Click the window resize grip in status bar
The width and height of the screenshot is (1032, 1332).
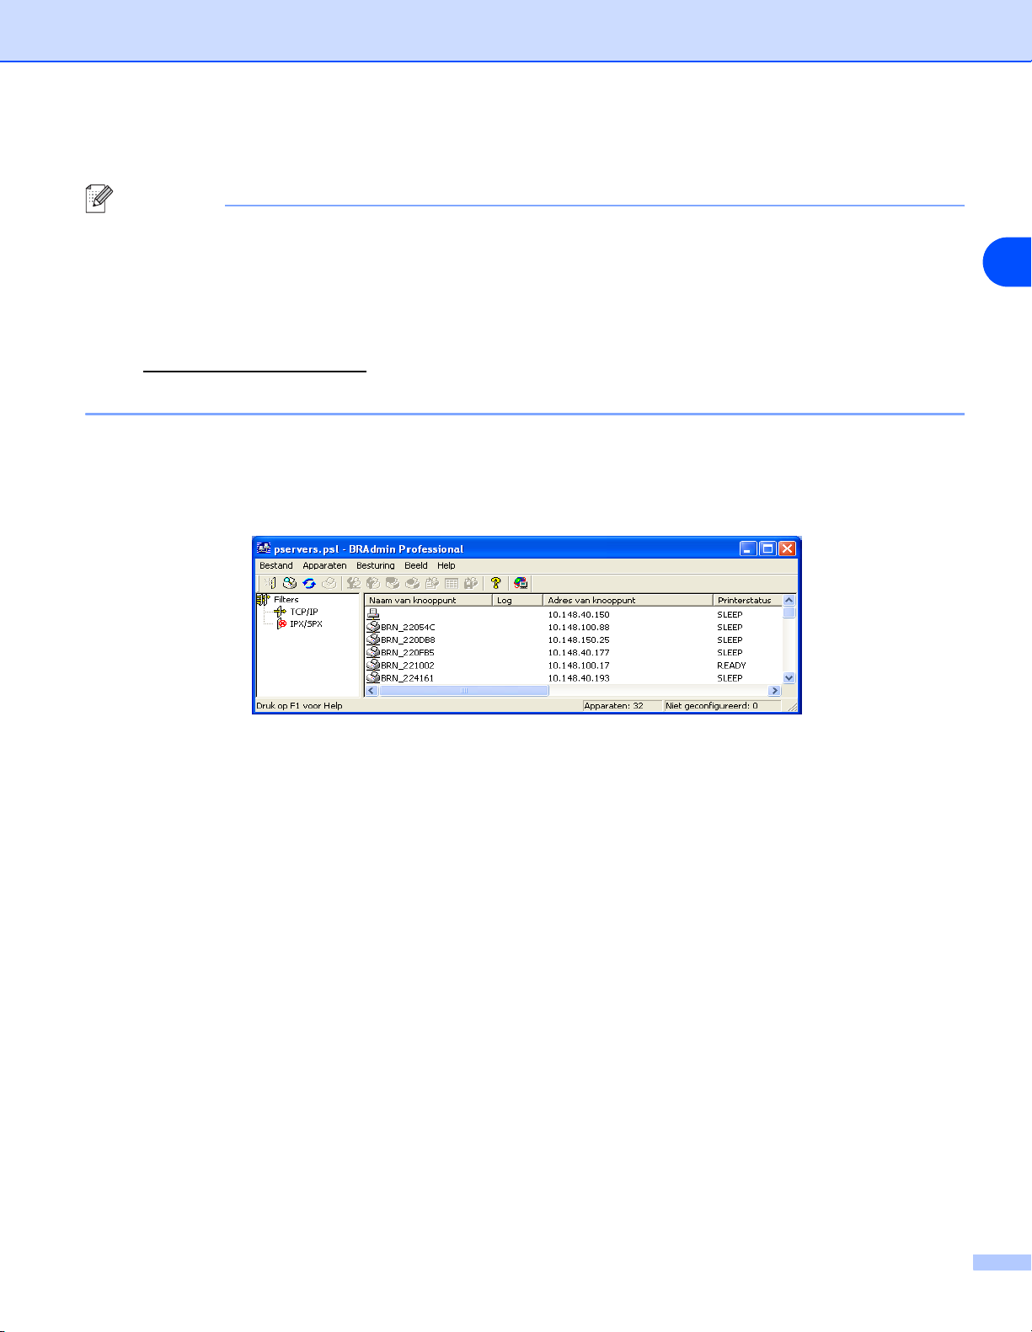pyautogui.click(x=792, y=707)
